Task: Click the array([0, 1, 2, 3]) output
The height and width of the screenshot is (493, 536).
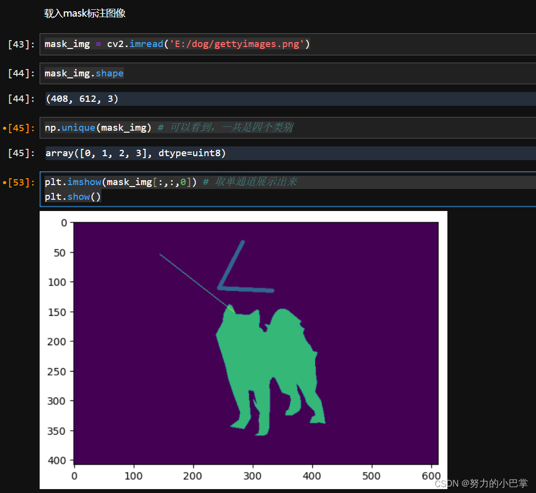Action: [136, 153]
